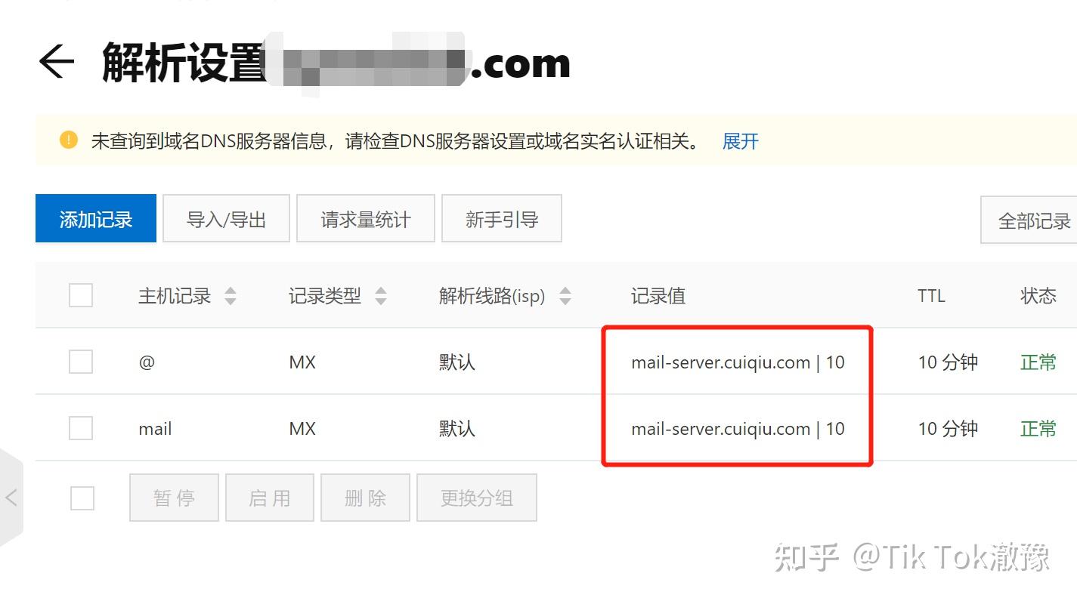Check the @ MX record row checkbox
The image size is (1077, 601).
pos(81,362)
